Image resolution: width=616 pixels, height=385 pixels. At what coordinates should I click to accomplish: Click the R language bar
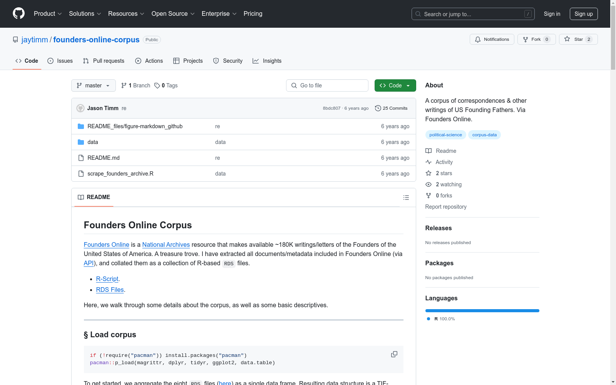[x=482, y=311]
